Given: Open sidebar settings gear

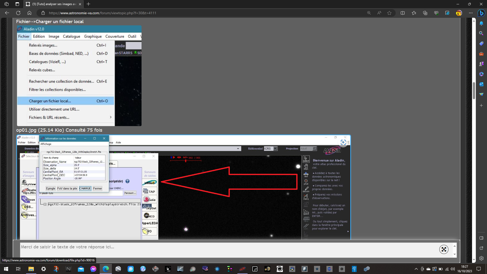Looking at the screenshot, I should [481, 258].
